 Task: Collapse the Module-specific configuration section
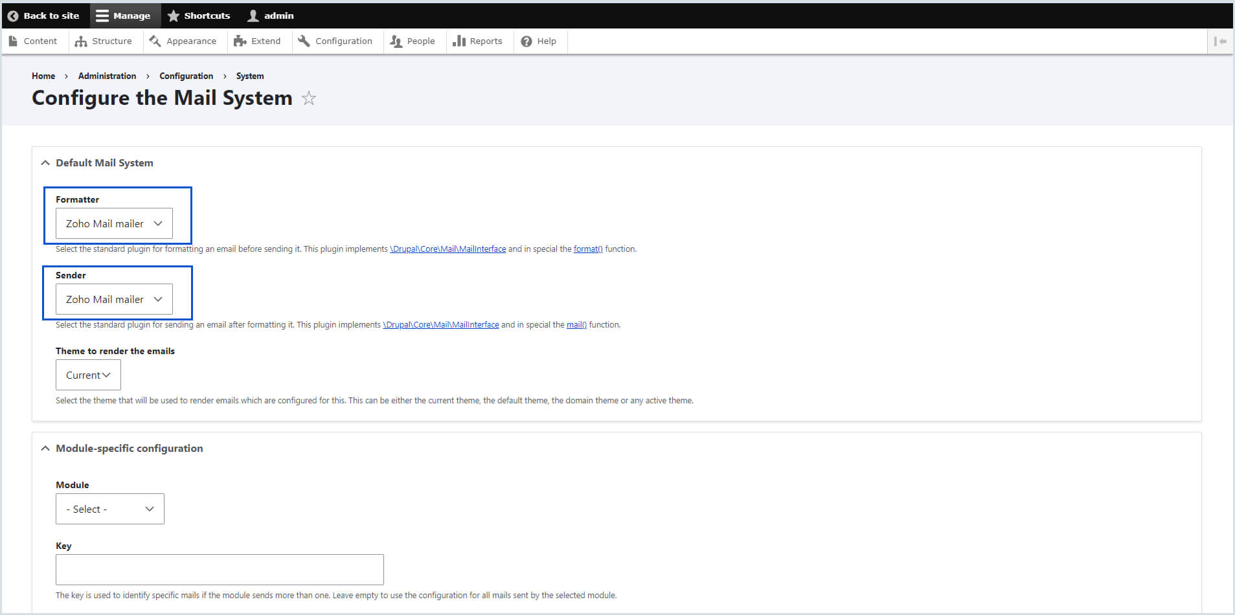pyautogui.click(x=45, y=448)
